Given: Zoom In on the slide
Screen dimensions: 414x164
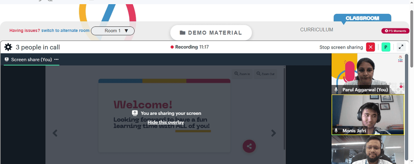Looking at the screenshot, I should click(242, 74).
